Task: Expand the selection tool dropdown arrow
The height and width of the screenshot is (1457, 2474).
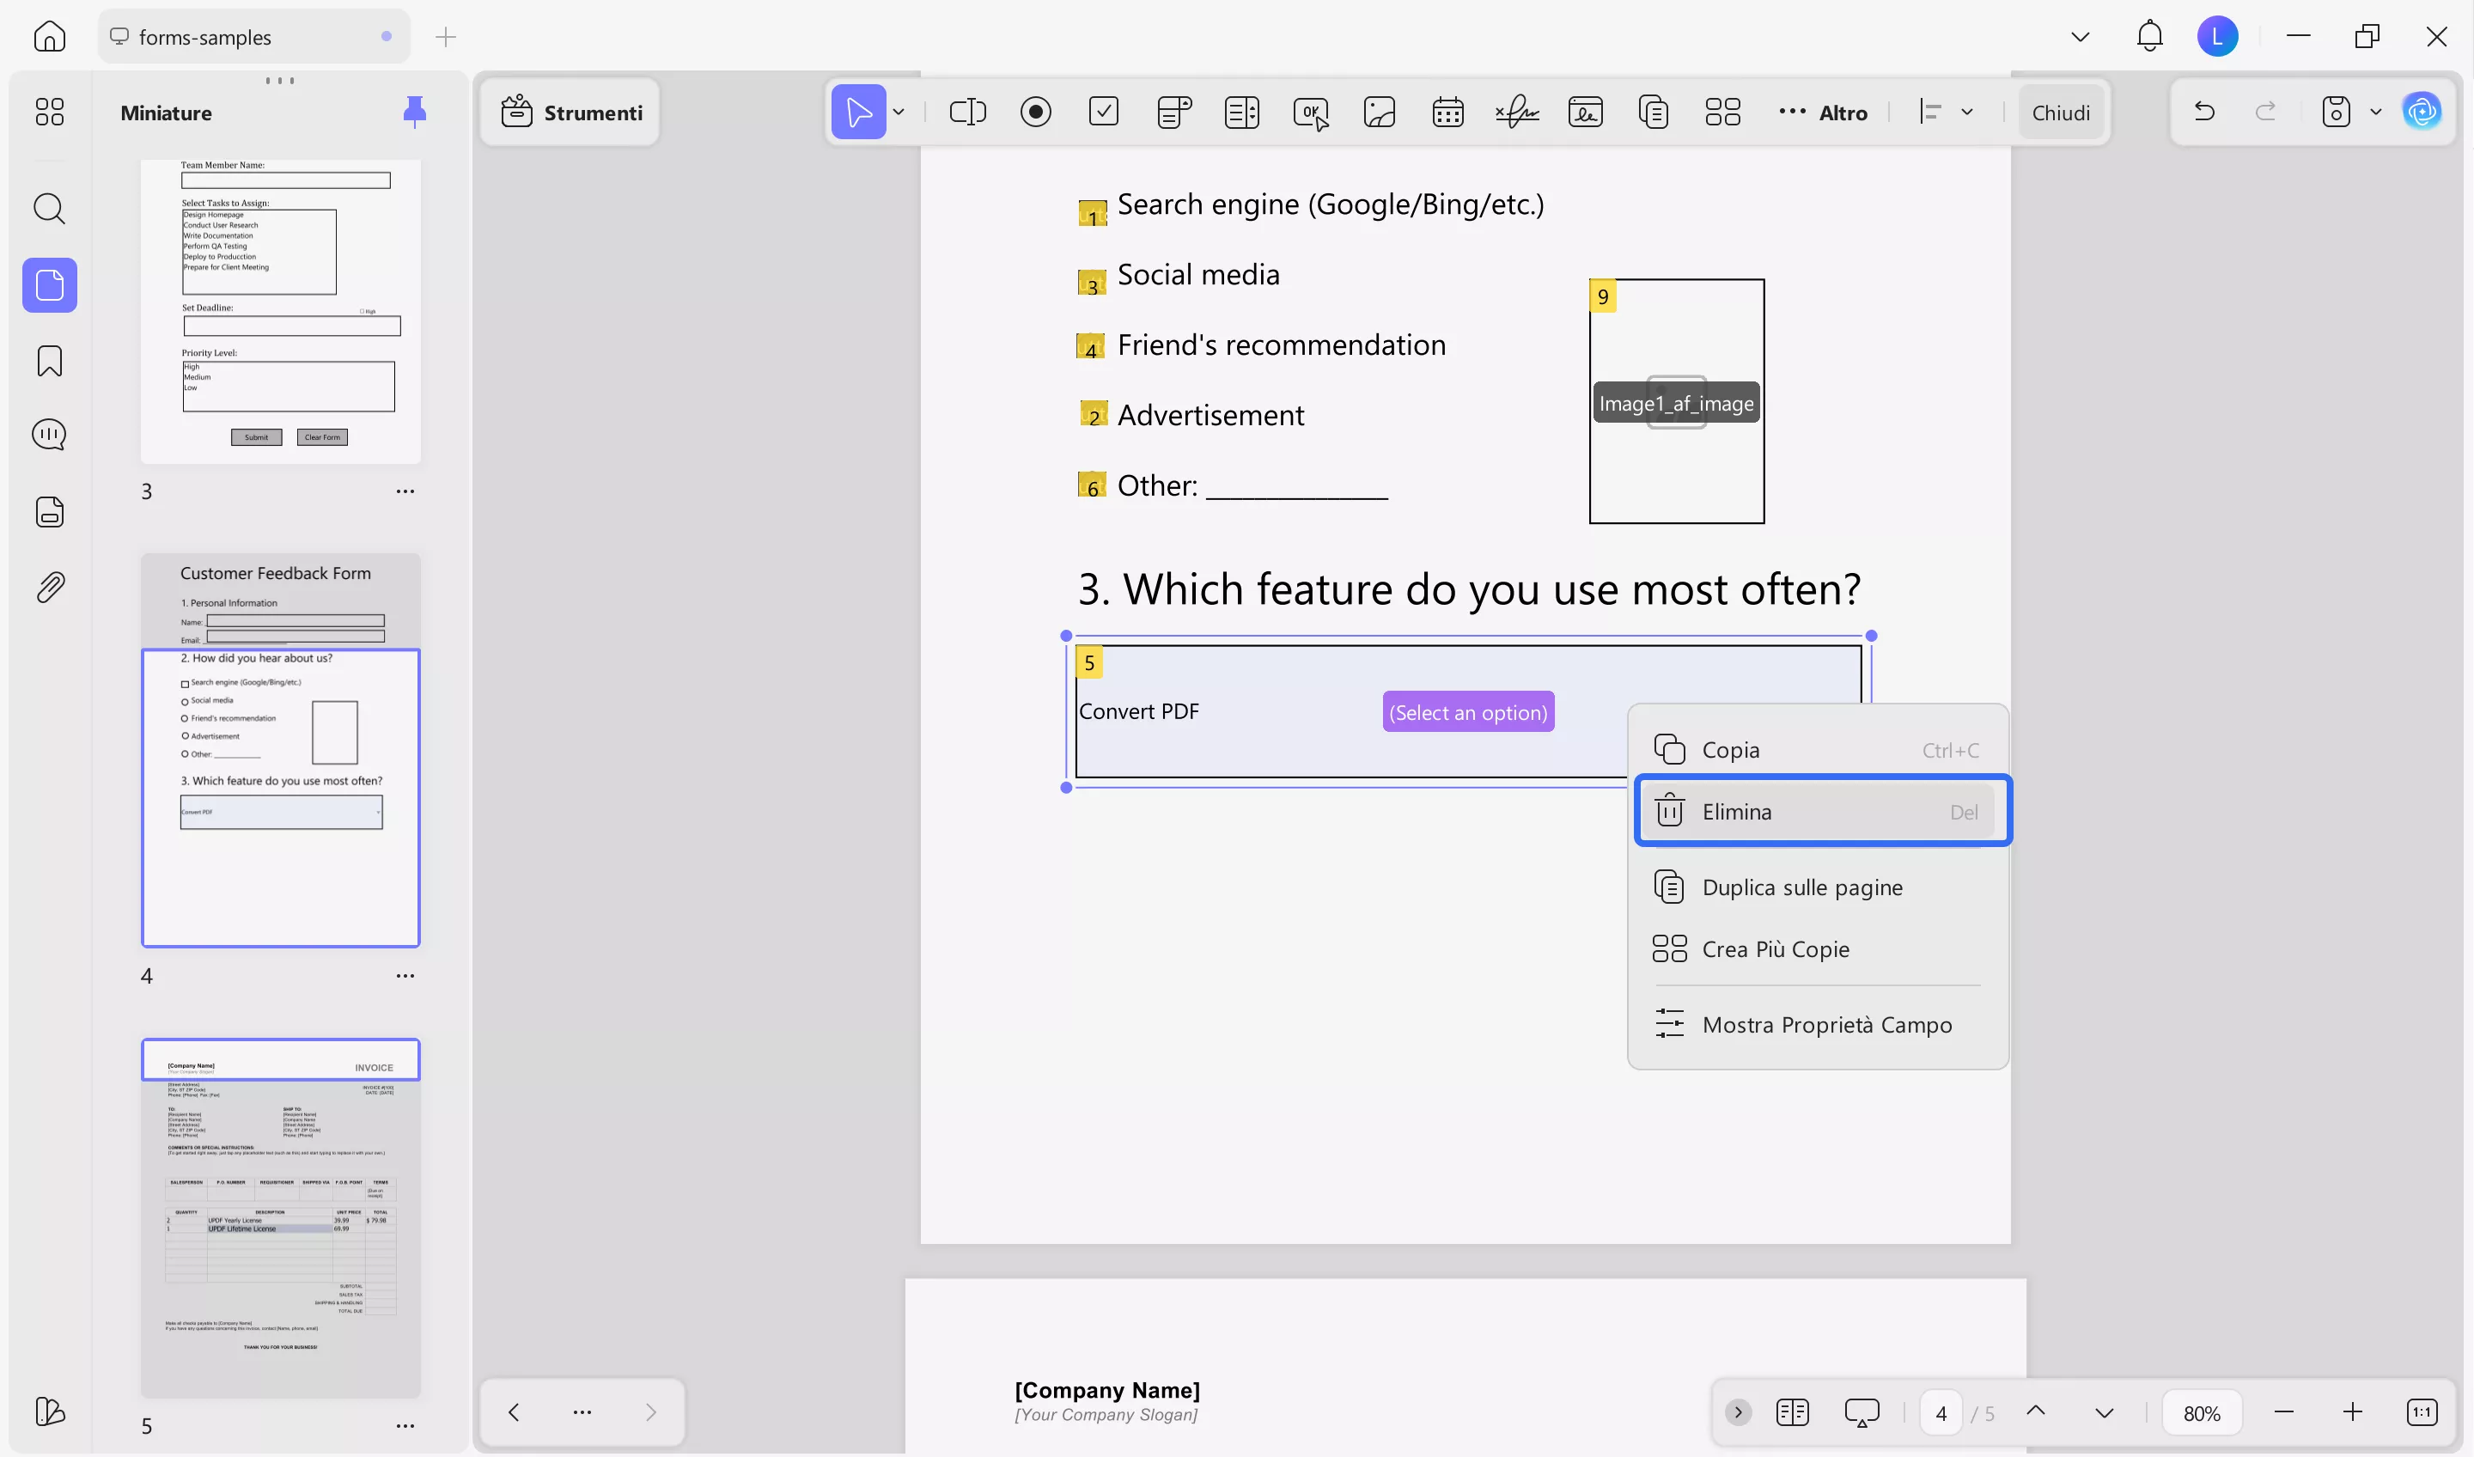Action: [x=899, y=112]
